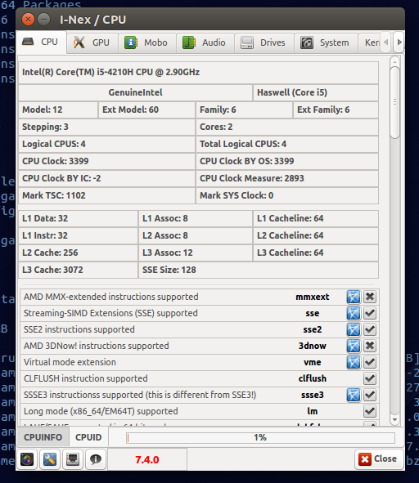
Task: Click the red X icon on Close button
Action: click(365, 459)
